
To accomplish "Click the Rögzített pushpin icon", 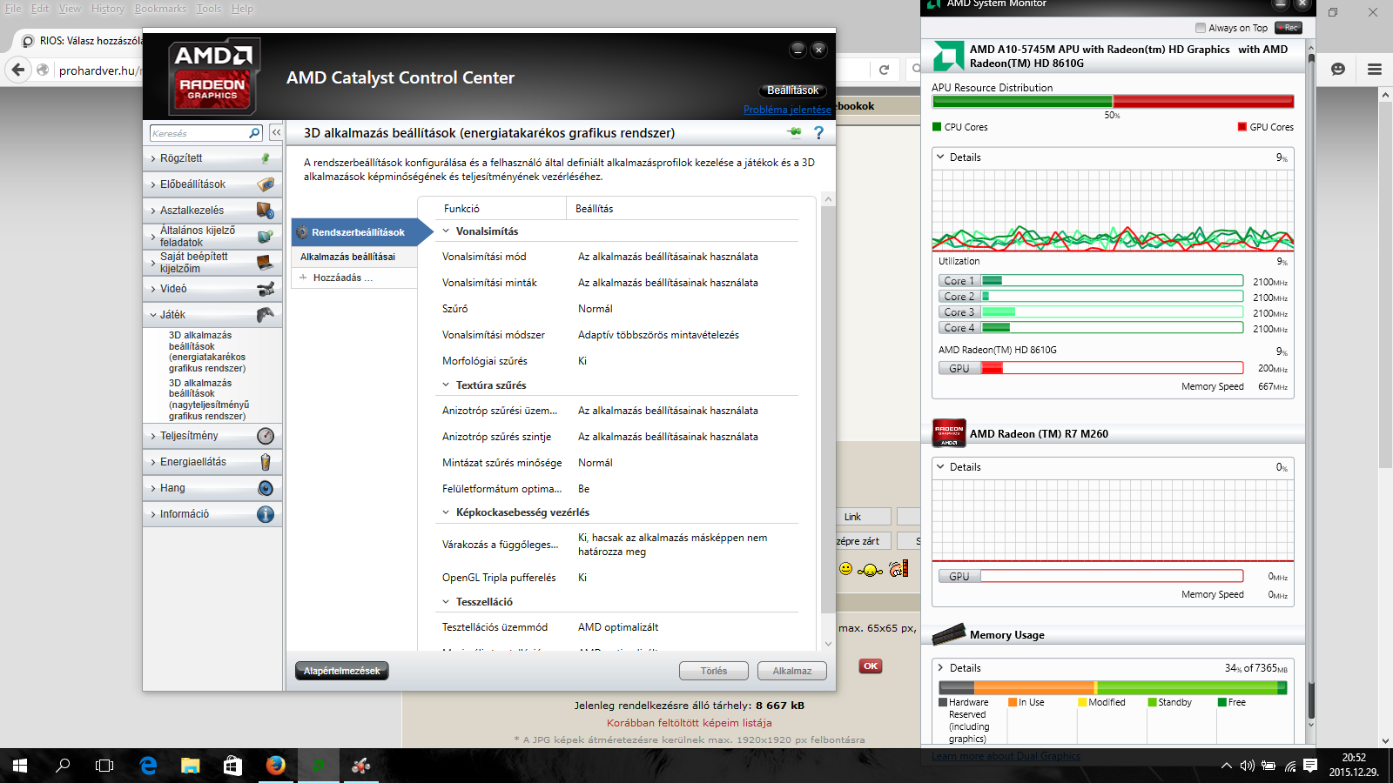I will (266, 158).
